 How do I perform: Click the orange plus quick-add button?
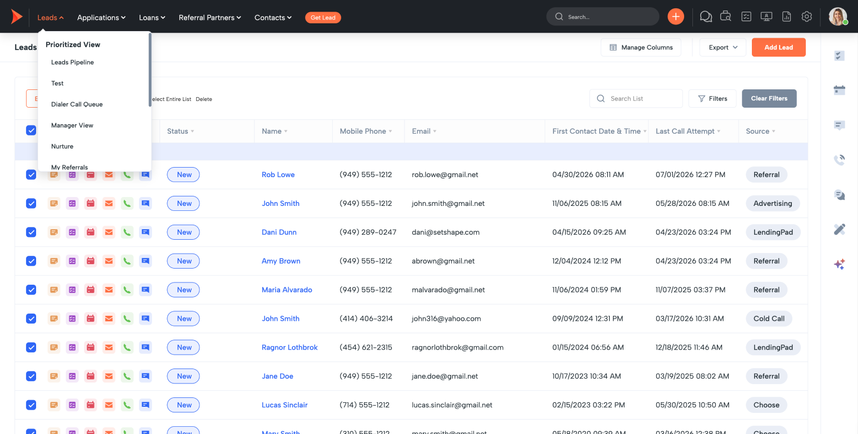coord(676,17)
